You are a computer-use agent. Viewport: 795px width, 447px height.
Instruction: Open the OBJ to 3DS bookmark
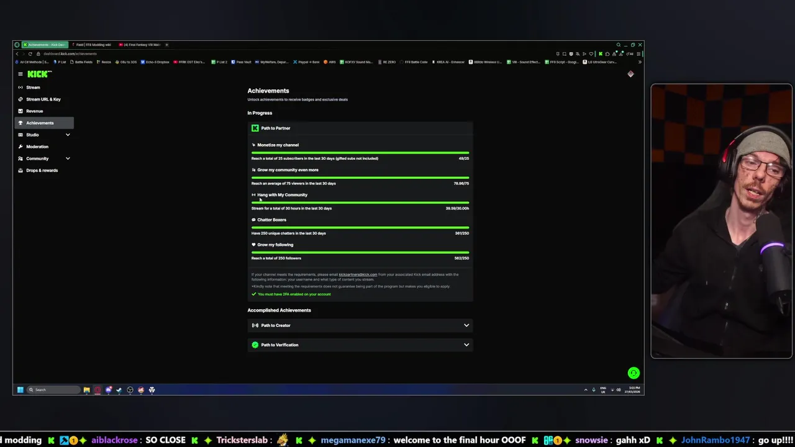click(125, 62)
